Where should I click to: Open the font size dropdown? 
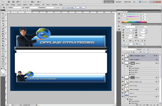tap(133, 30)
